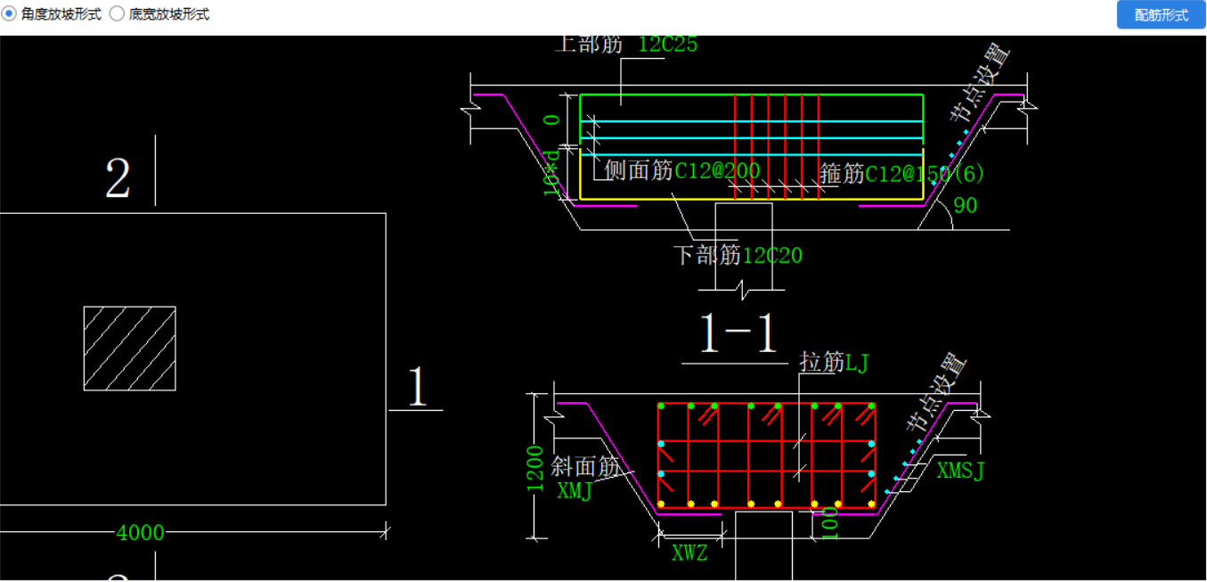Edit width value 4000

click(x=141, y=533)
